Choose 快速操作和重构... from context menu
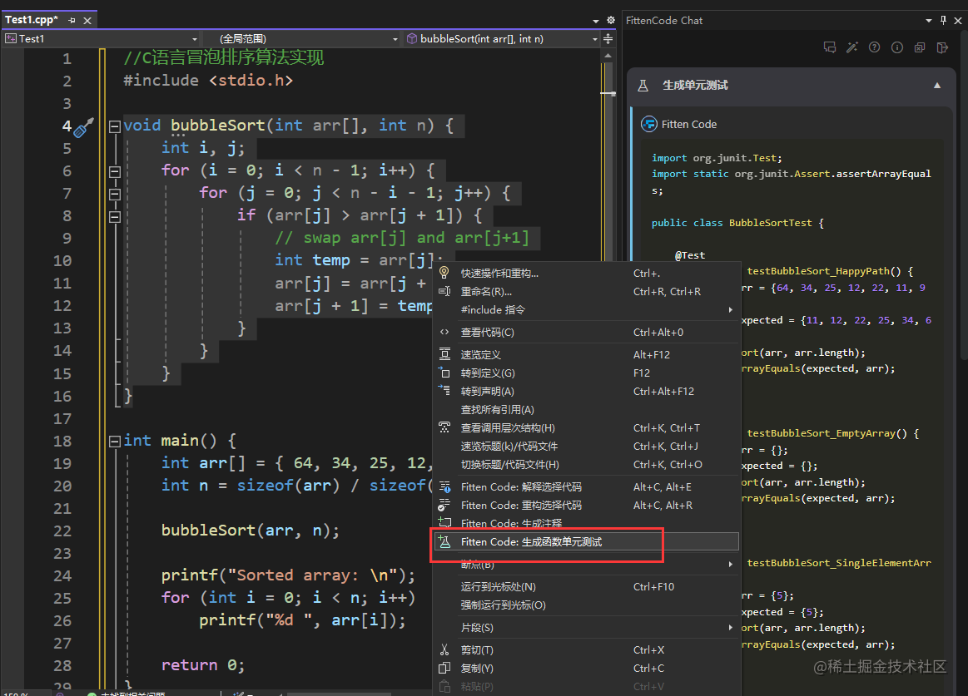The image size is (968, 696). 587,274
